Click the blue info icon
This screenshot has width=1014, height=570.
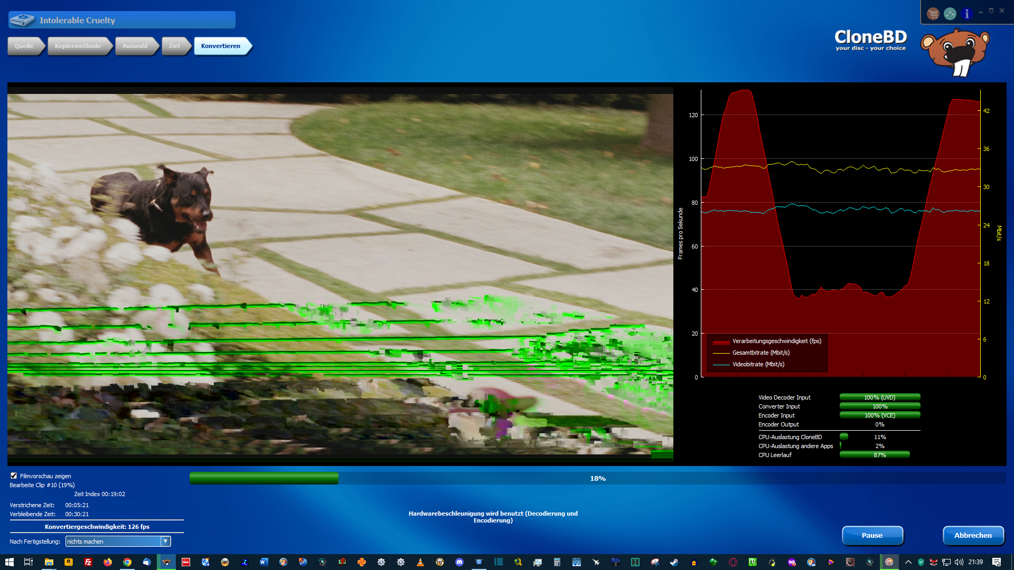(966, 14)
